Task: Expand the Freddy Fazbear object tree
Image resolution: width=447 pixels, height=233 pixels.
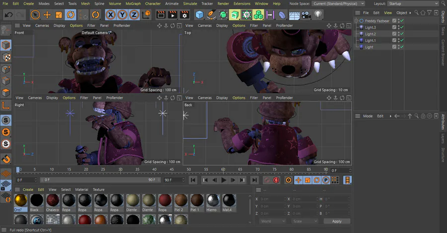Action: coord(356,21)
